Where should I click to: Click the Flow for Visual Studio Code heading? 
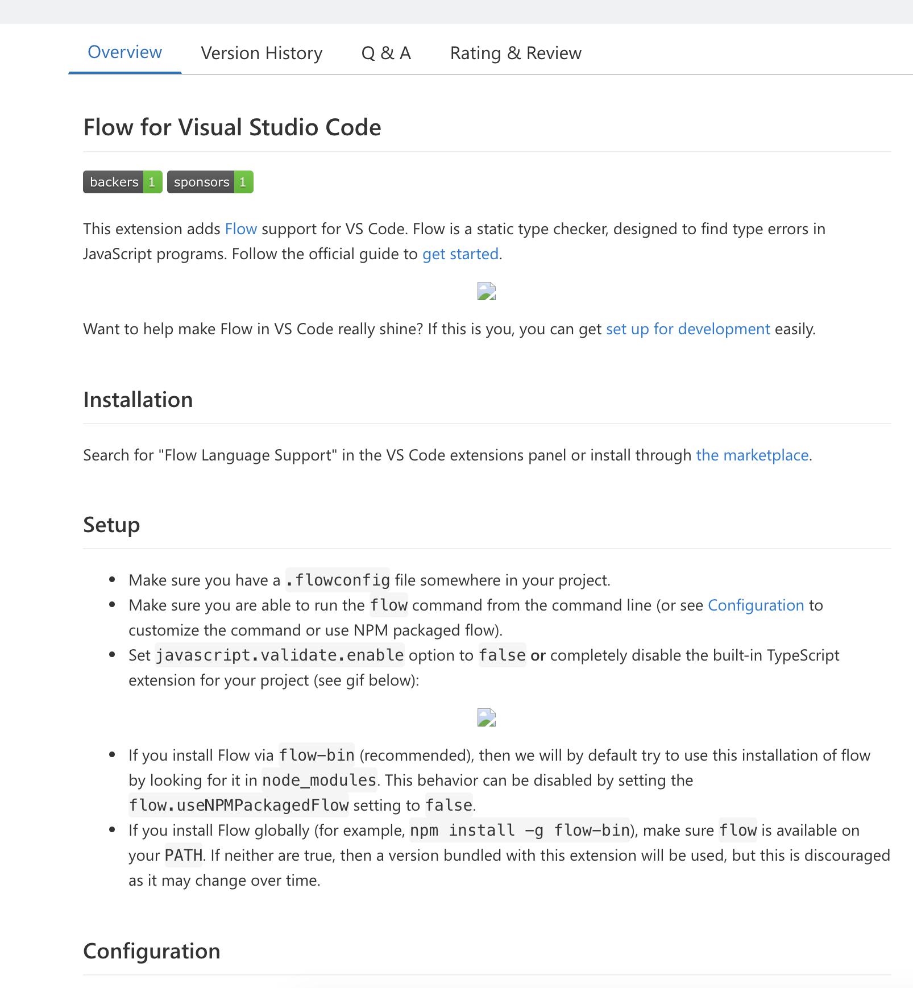[232, 127]
